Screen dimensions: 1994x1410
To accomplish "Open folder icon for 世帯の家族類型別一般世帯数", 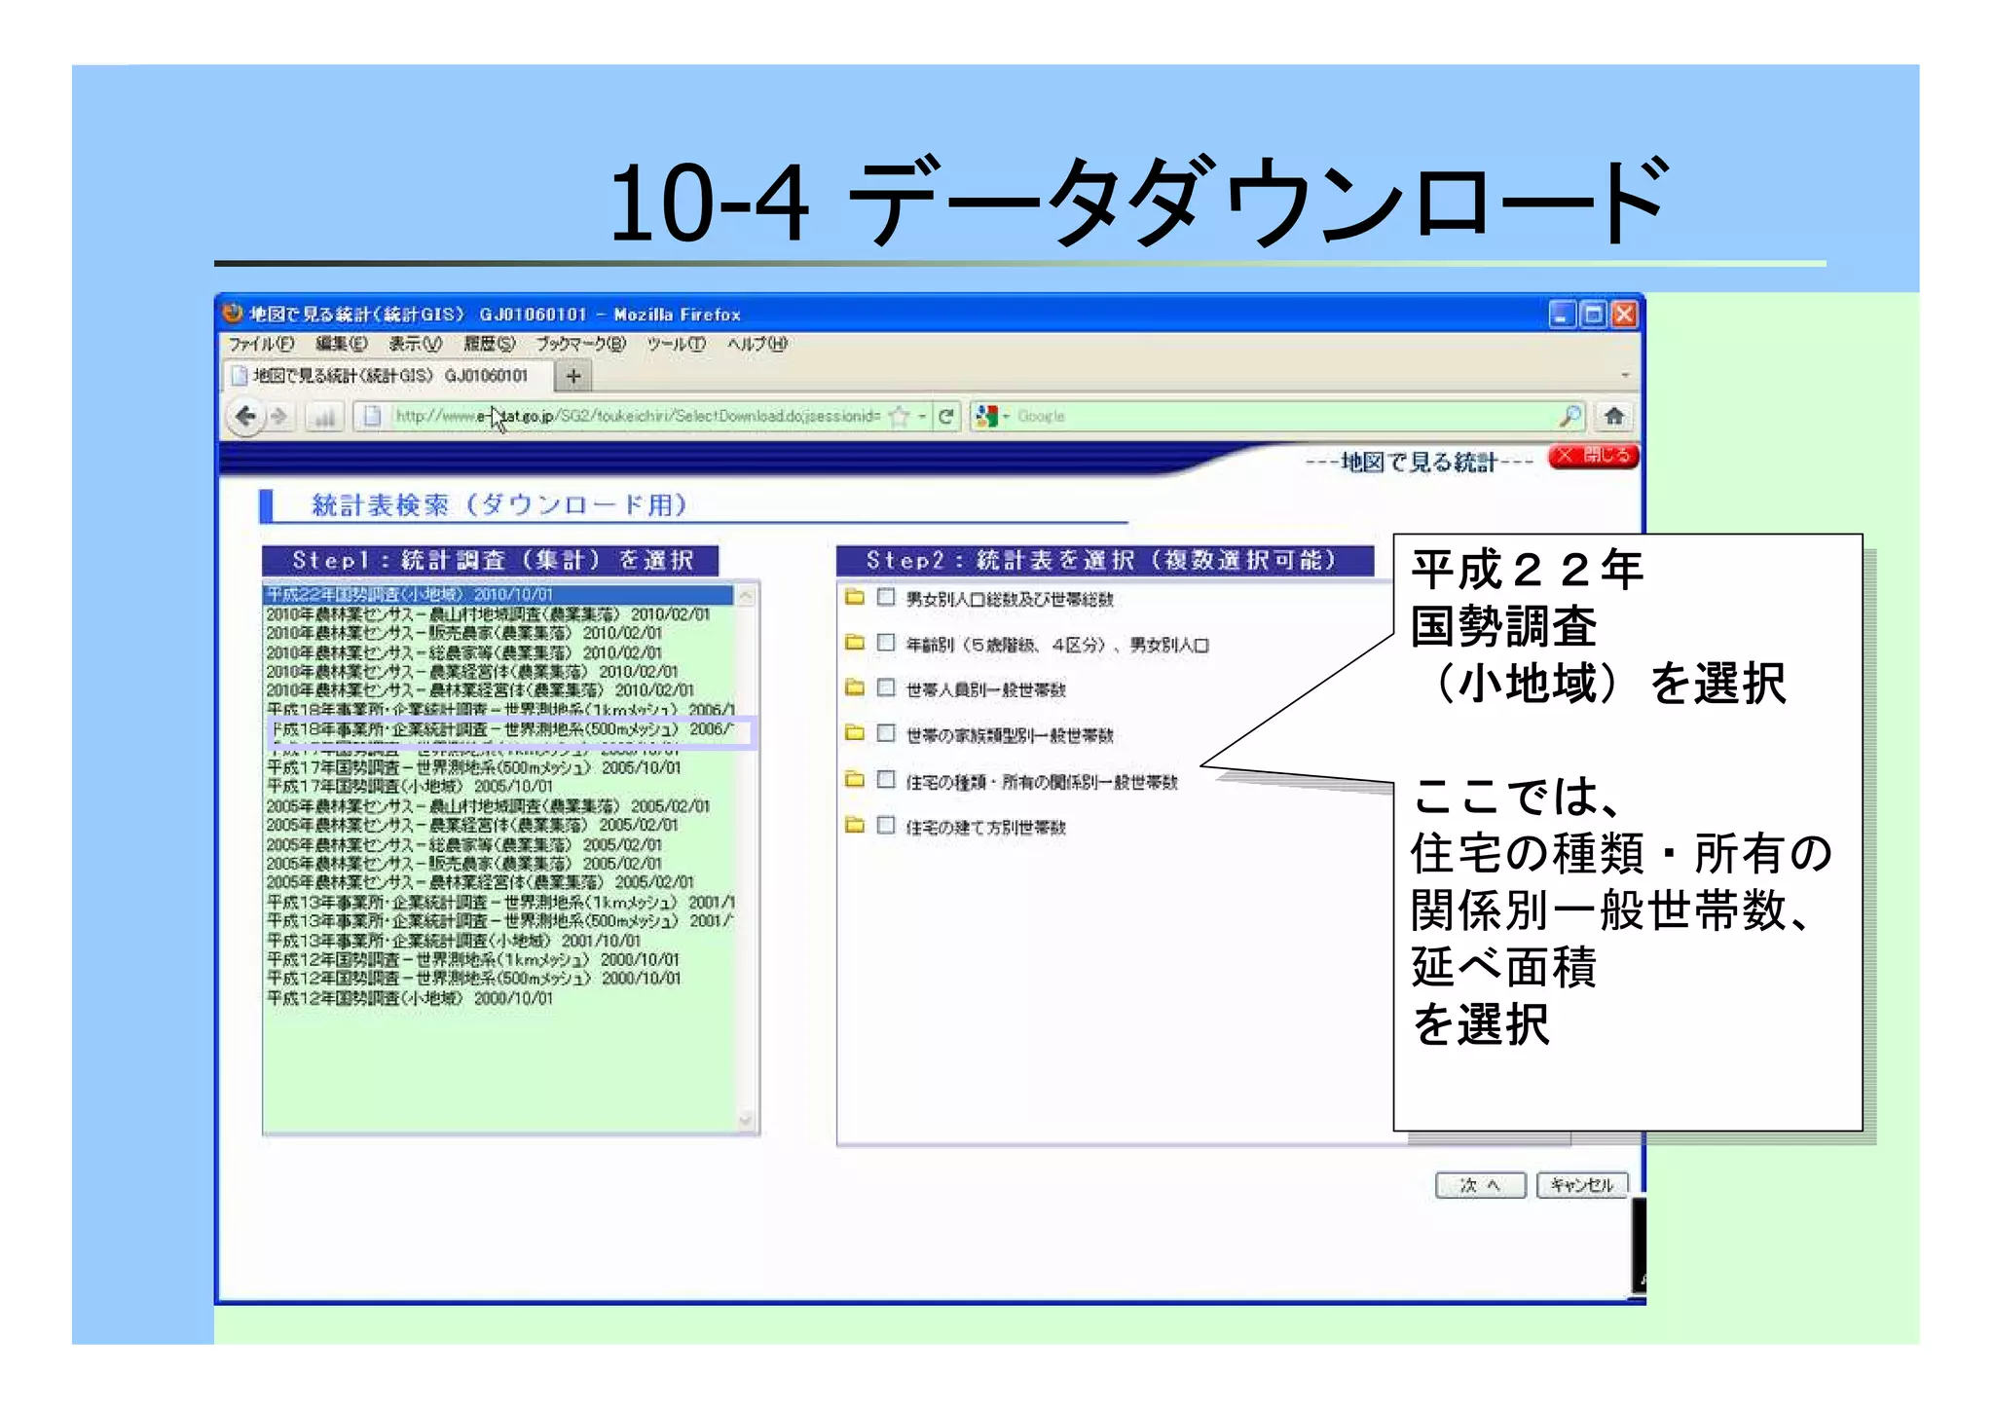I will (x=855, y=732).
